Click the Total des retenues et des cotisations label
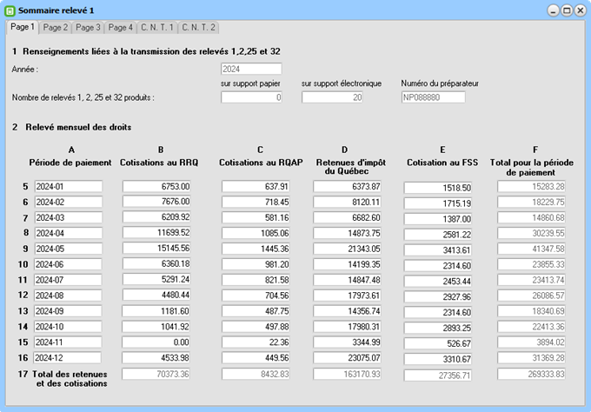 click(x=70, y=379)
